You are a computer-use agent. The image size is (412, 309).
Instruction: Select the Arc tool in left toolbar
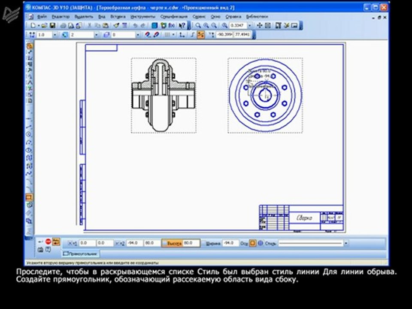click(29, 142)
